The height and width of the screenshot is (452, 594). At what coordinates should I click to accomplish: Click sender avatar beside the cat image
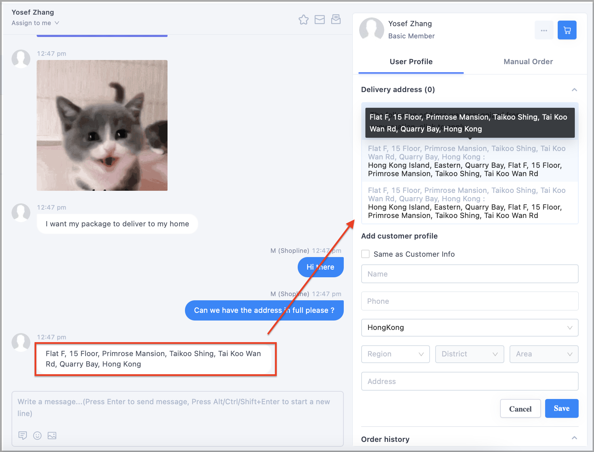pyautogui.click(x=21, y=59)
